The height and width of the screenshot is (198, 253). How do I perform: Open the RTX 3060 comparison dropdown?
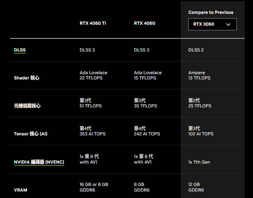212,24
